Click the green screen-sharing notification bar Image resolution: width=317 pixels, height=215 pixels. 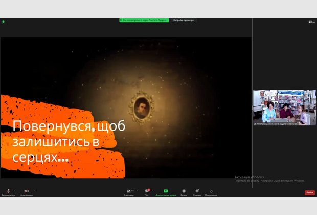(144, 20)
